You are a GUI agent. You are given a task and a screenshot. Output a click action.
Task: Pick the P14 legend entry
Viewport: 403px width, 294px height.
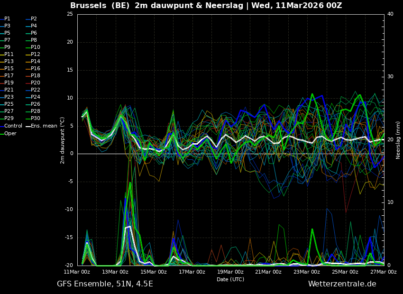click(33, 62)
